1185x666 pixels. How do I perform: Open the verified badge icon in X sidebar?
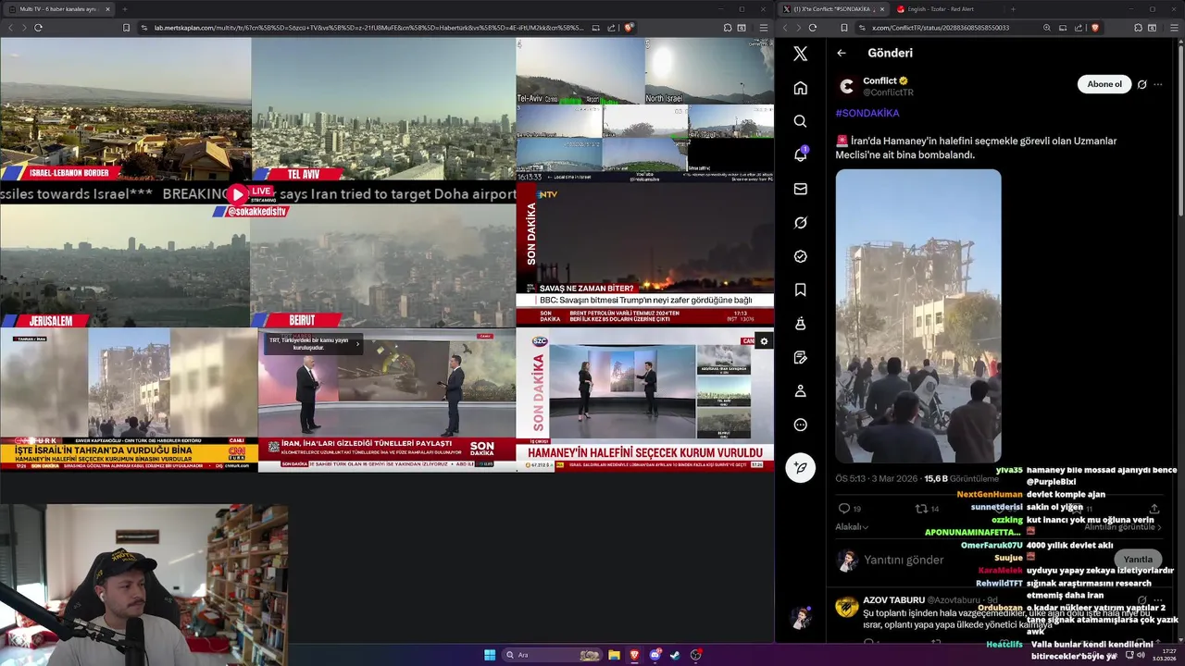click(x=800, y=256)
